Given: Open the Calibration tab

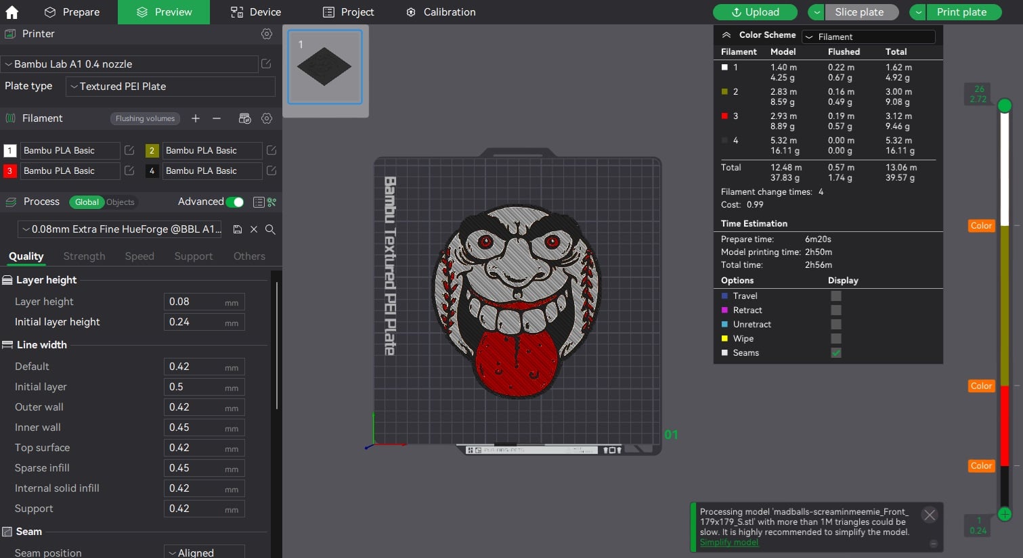Looking at the screenshot, I should (441, 12).
